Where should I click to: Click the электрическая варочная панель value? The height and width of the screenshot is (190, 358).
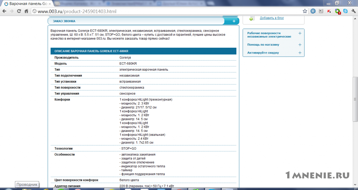(x=144, y=70)
